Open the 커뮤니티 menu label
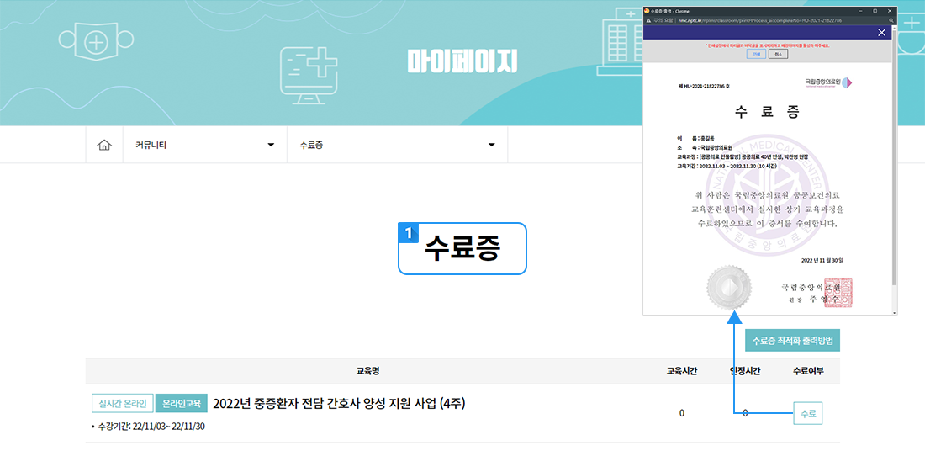925x472 pixels. [x=151, y=146]
